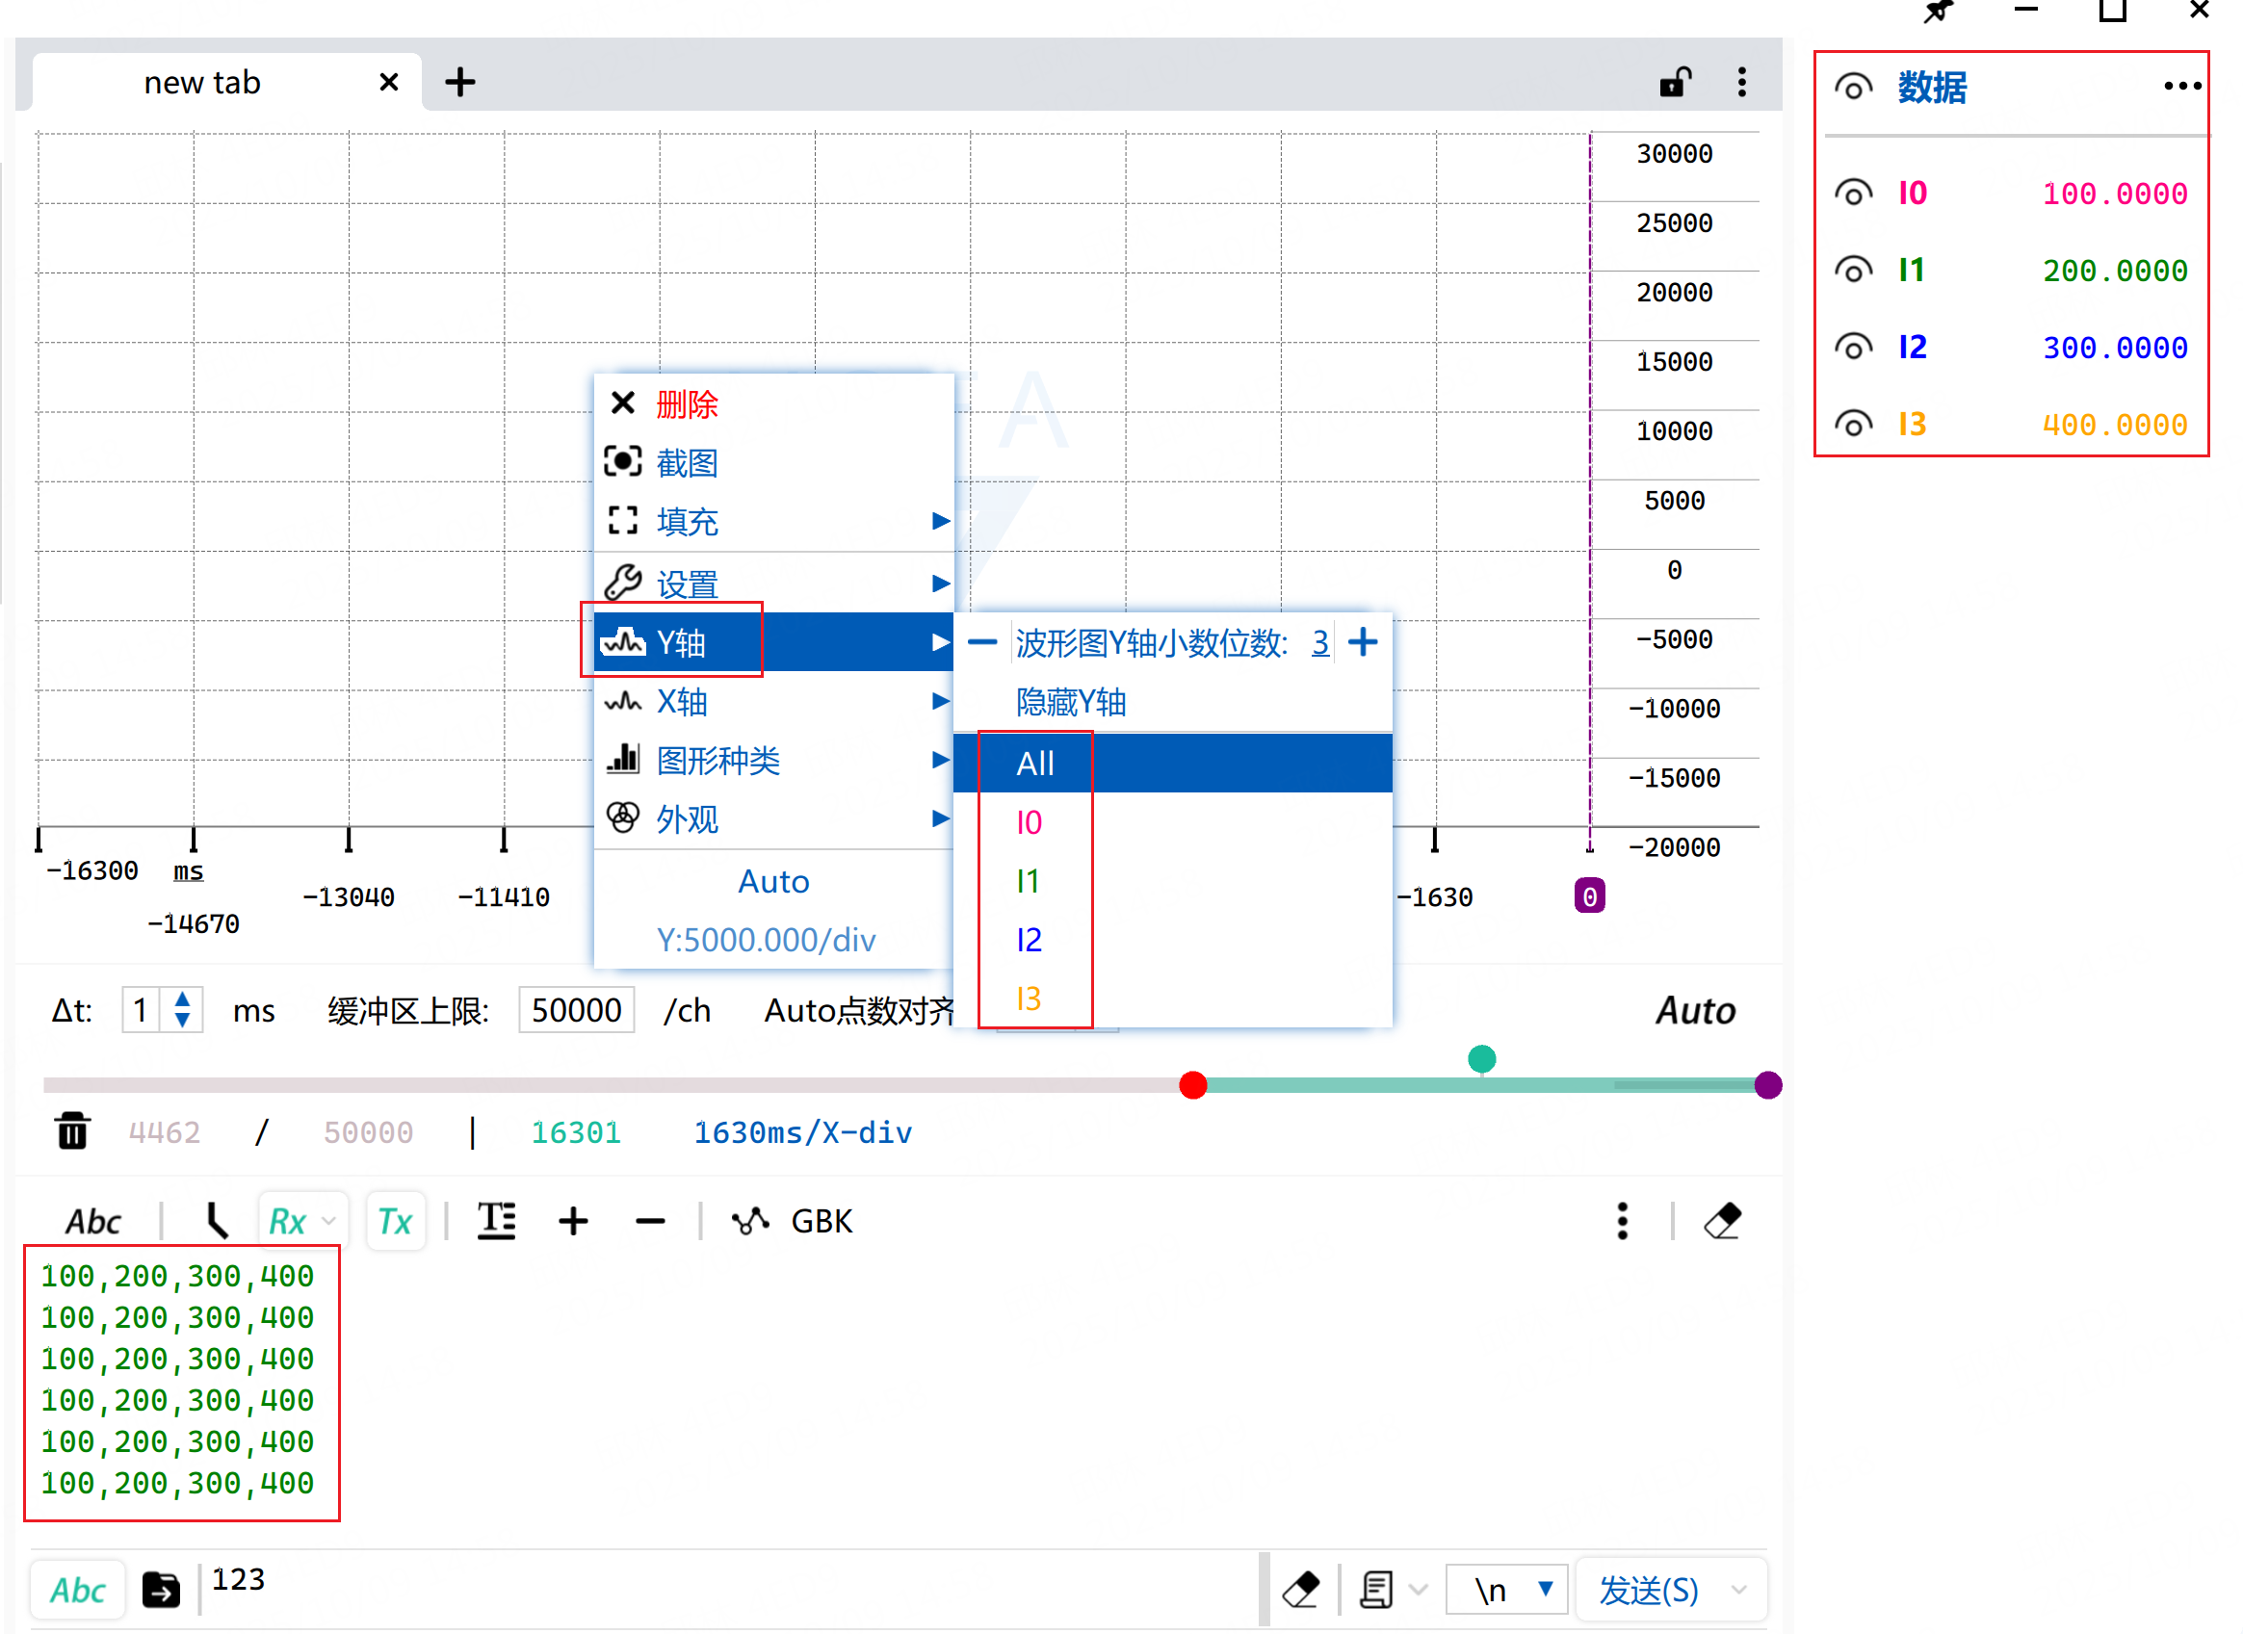Viewport: 2243px width, 1634px height.
Task: Click the minus icon to shrink font
Action: [x=650, y=1221]
